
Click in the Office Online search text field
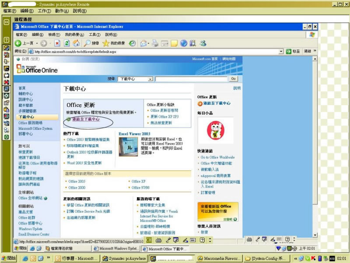coord(191,79)
